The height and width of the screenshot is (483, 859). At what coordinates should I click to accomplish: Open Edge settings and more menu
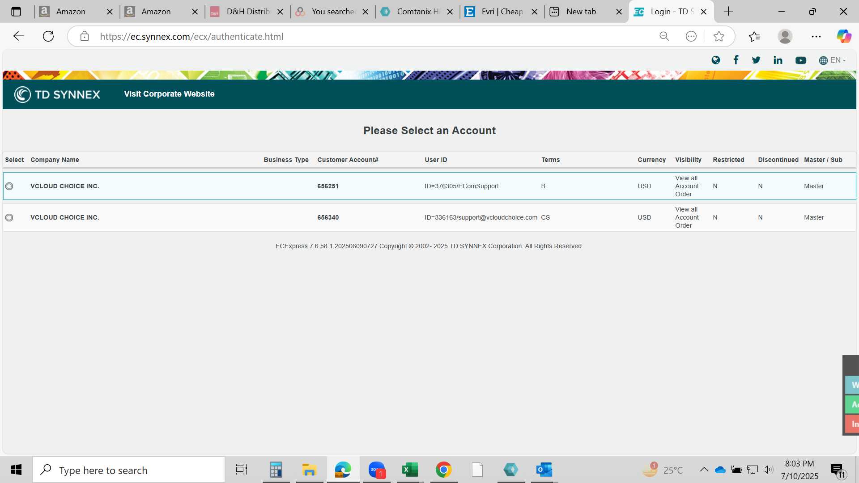(x=816, y=36)
